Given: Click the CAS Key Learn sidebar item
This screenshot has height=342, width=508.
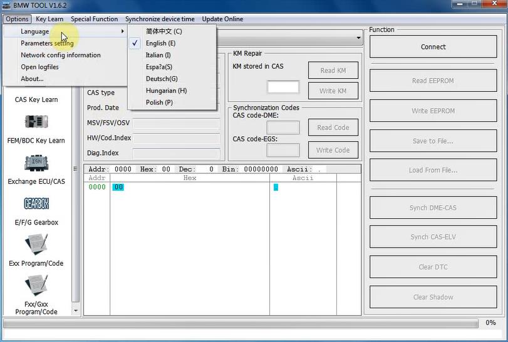Looking at the screenshot, I should 36,99.
